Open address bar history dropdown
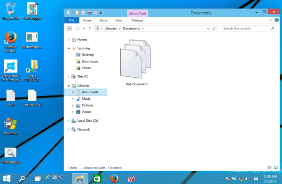The height and width of the screenshot is (184, 282). point(208,29)
